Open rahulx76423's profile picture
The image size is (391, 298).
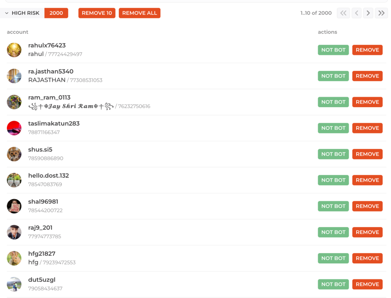tap(14, 50)
